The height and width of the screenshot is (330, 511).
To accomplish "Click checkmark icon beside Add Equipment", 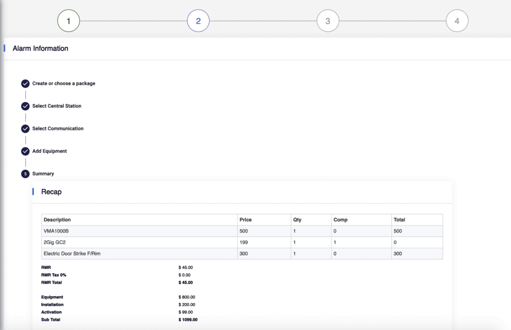I will tap(25, 151).
